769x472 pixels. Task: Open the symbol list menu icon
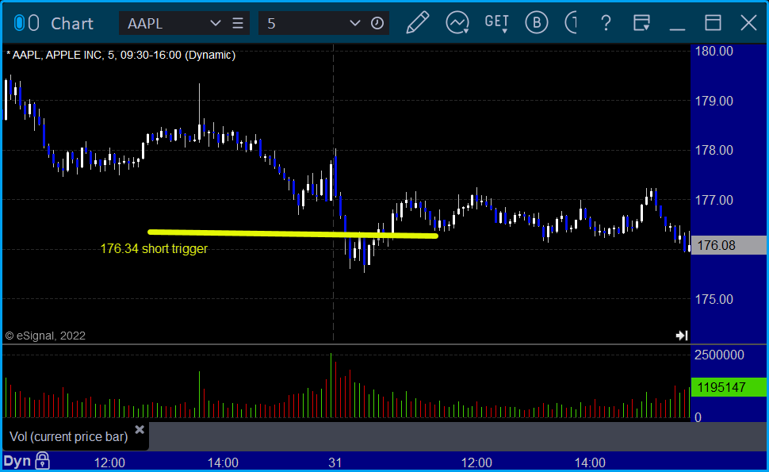(238, 23)
